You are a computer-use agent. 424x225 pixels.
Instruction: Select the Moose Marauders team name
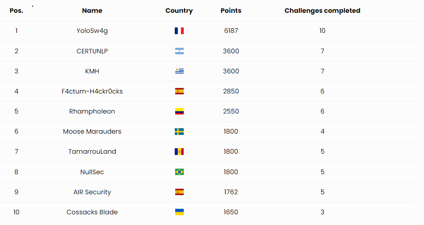tap(92, 131)
